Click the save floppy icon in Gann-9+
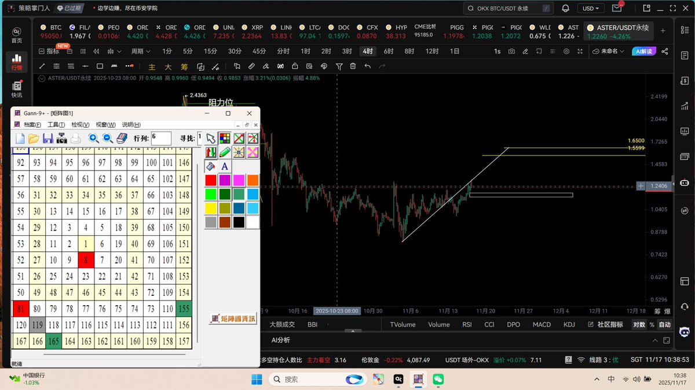This screenshot has width=695, height=390. point(48,138)
